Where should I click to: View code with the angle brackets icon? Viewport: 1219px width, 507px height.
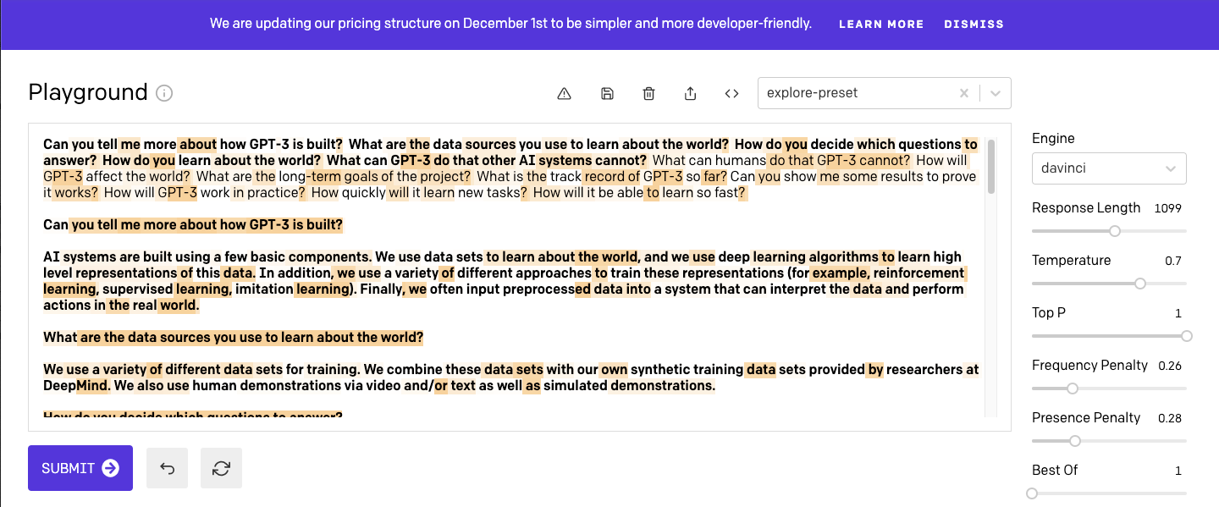pos(732,94)
